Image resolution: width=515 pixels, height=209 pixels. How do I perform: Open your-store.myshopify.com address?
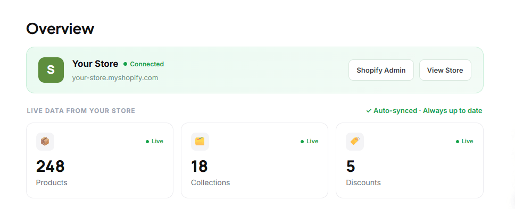pos(115,78)
